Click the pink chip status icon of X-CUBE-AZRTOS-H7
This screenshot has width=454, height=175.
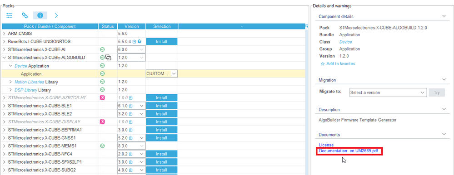[x=102, y=97]
